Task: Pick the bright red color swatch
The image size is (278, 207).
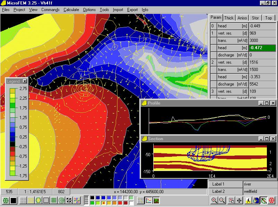Action: 120,203
